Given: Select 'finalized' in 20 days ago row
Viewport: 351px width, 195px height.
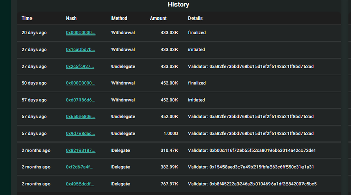Looking at the screenshot, I should click(x=197, y=33).
